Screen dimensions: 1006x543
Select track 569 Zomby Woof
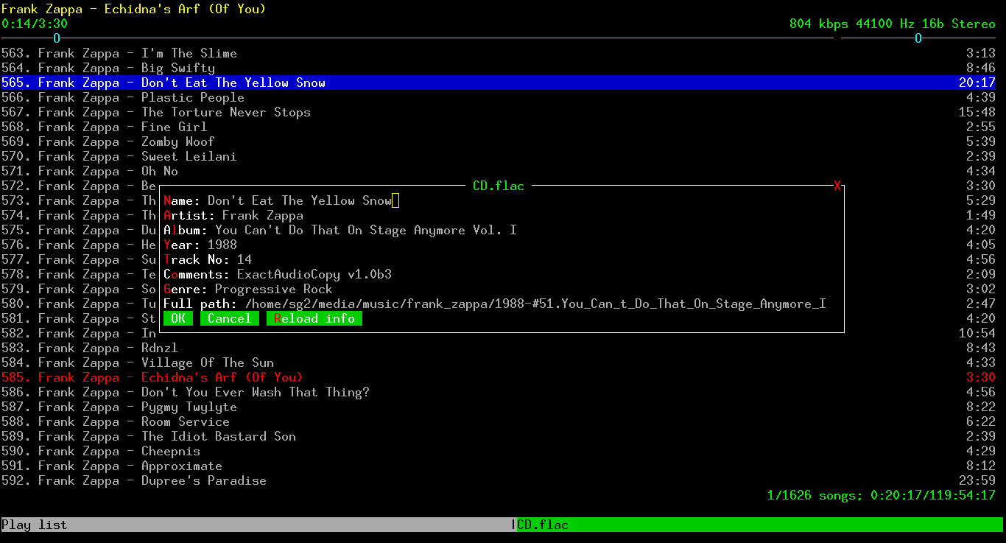point(499,141)
